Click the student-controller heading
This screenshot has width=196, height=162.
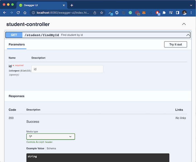click(x=28, y=24)
